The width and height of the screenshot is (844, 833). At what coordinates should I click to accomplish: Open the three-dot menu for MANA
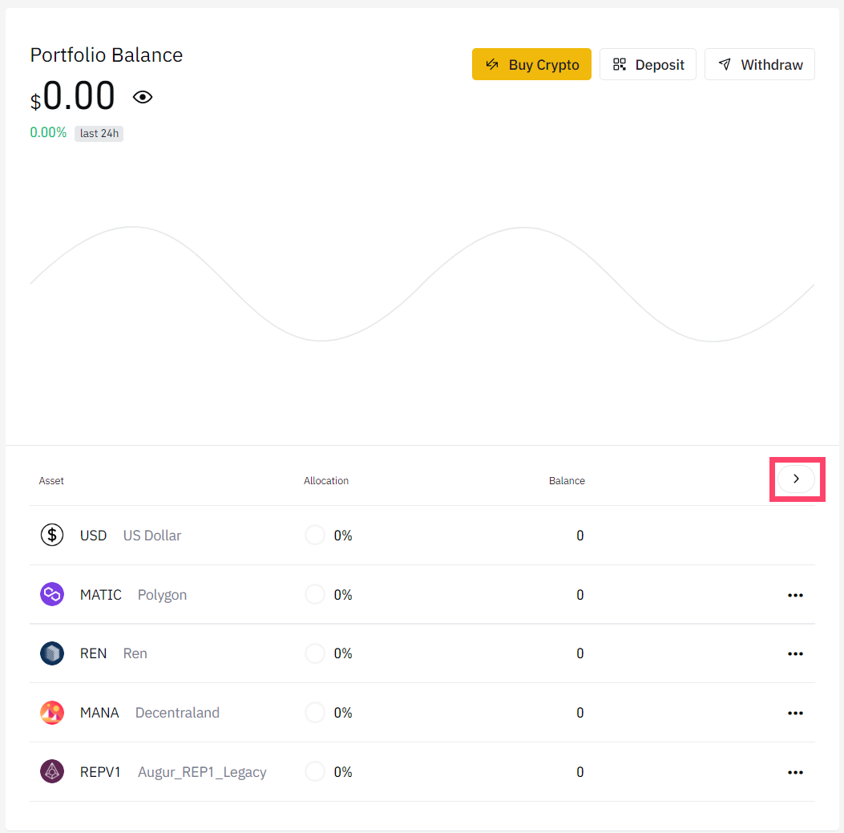(x=795, y=713)
